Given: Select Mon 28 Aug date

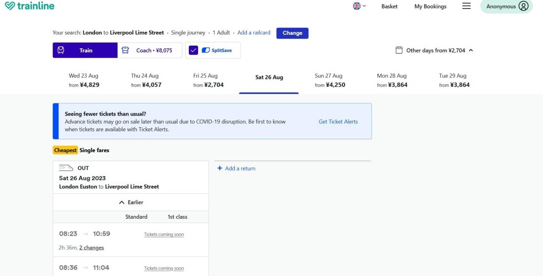Looking at the screenshot, I should (392, 80).
